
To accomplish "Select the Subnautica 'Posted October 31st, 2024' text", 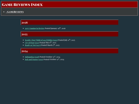I will click(x=50, y=57).
